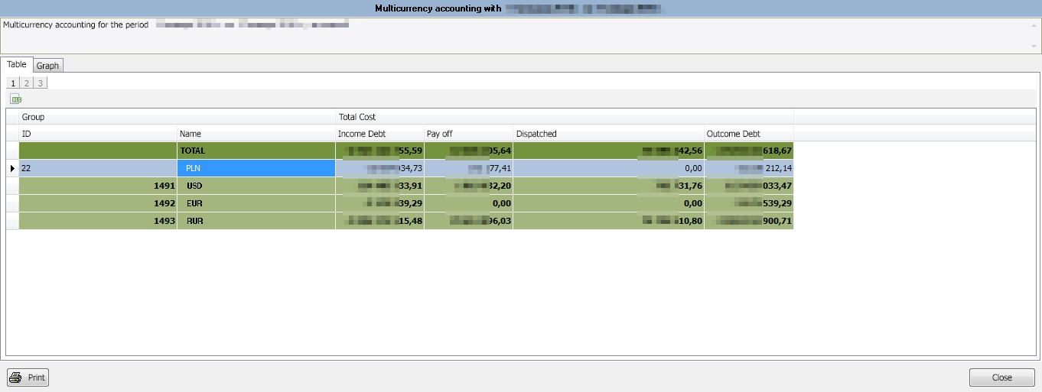Click the Pay off column header
Viewport: 1042px width, 392px height.
click(x=468, y=134)
